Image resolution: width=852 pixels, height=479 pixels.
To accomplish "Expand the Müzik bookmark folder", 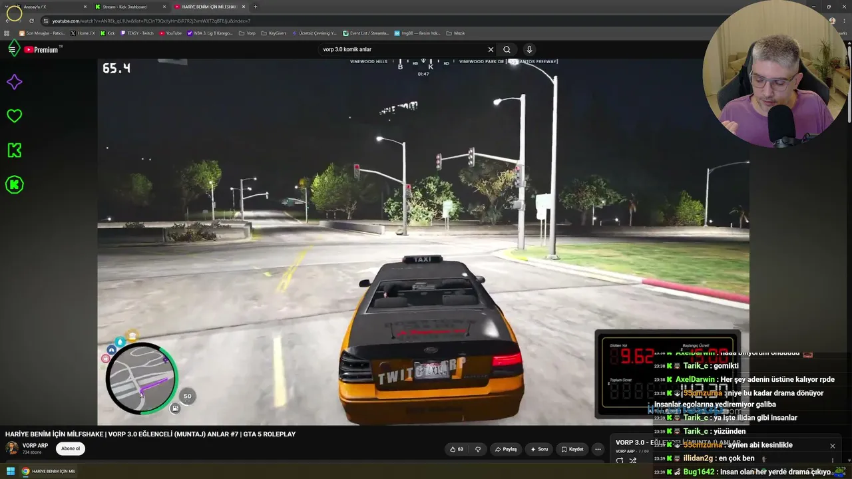I will [455, 33].
